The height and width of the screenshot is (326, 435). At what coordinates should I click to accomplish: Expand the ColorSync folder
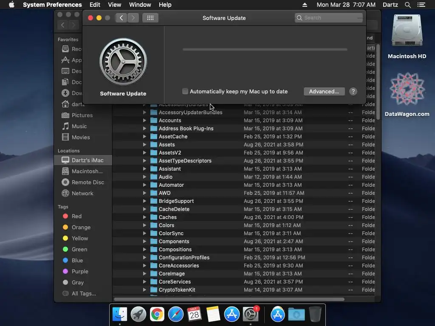pos(144,233)
